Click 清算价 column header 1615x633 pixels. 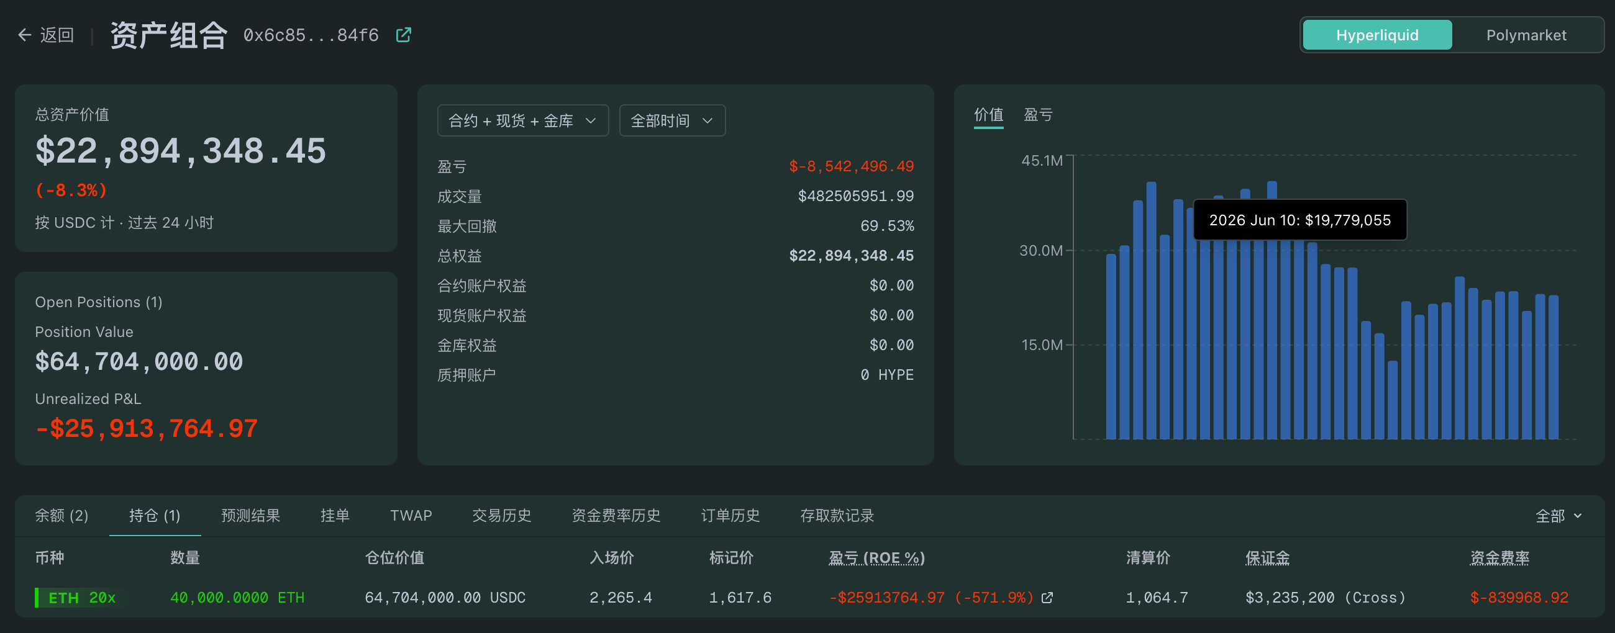coord(1148,558)
